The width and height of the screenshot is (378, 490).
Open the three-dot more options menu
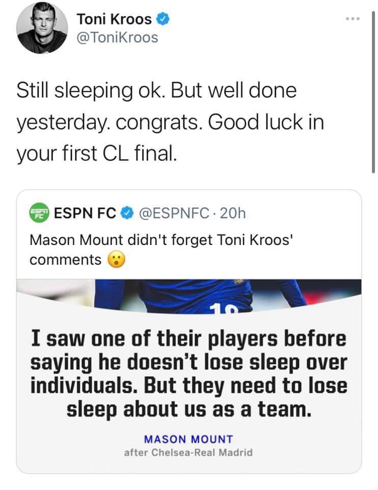[x=352, y=20]
